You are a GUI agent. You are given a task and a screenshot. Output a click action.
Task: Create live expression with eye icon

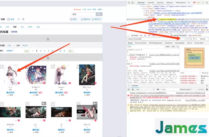coord(158,89)
